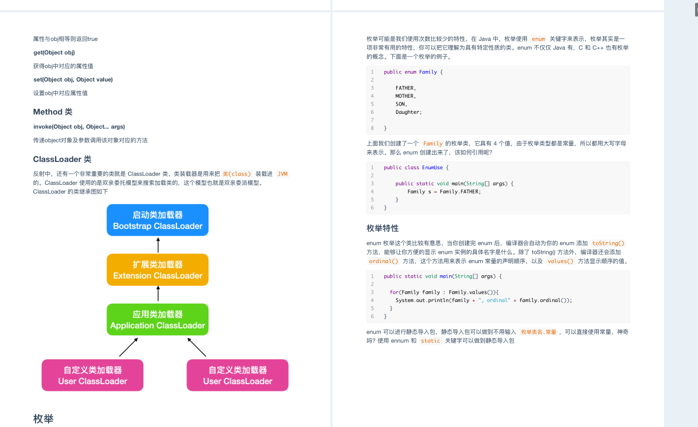Image resolution: width=698 pixels, height=427 pixels.
Task: Click the orange inline code '类(class)'
Action: [x=237, y=174]
